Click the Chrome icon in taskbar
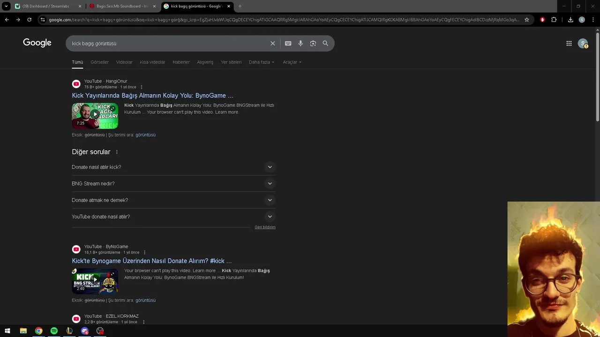Image resolution: width=600 pixels, height=337 pixels. (x=38, y=331)
